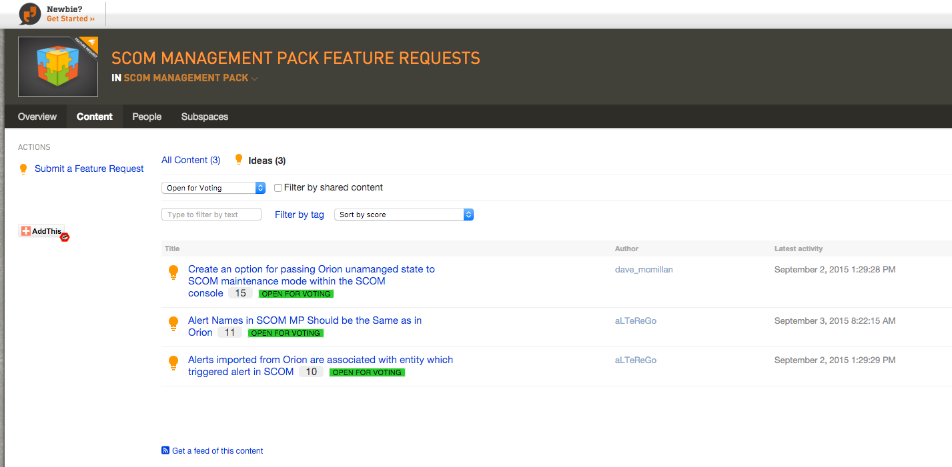Expand the SCOM Management Pack space chevron

tap(255, 79)
